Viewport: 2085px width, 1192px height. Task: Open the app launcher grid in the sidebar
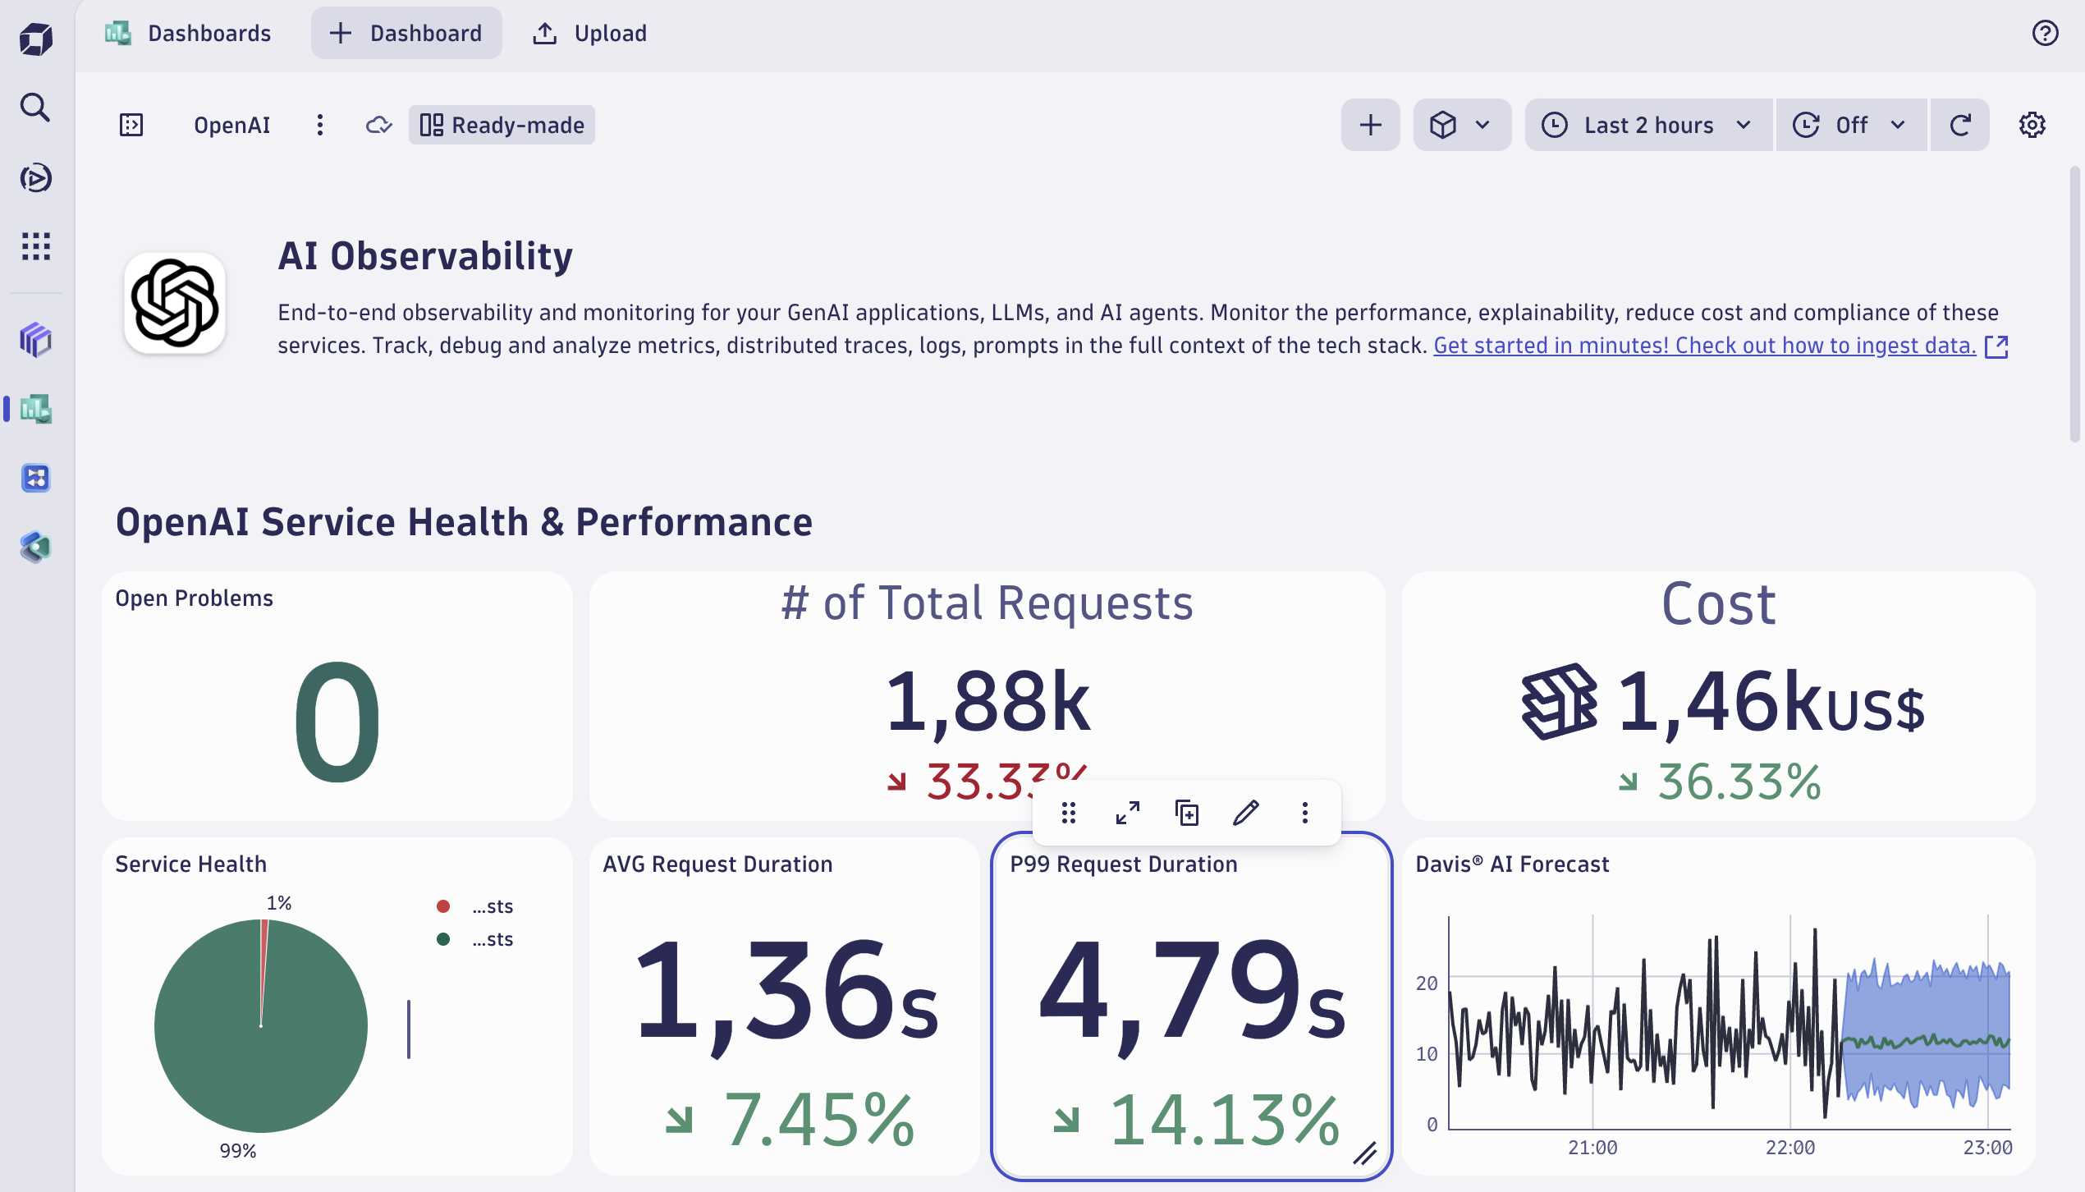click(34, 246)
